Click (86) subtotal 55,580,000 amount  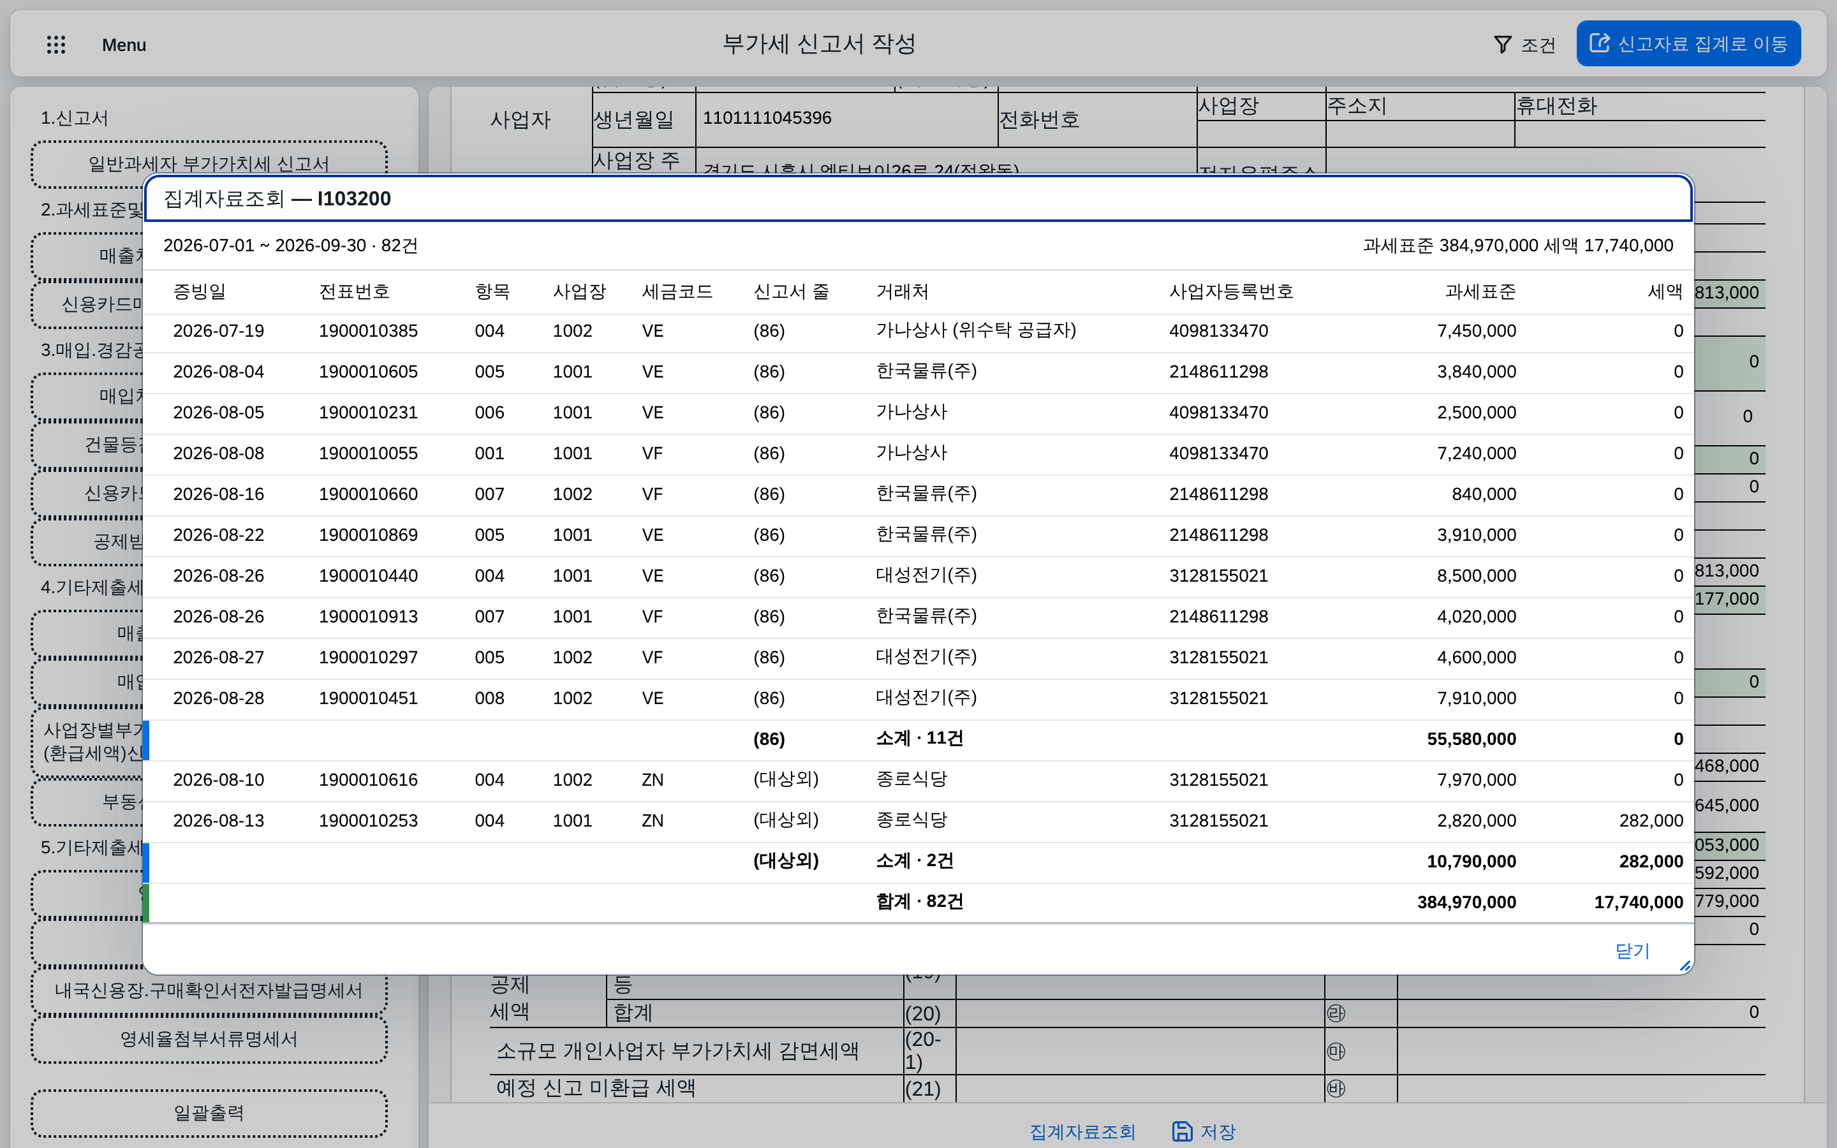[1471, 740]
